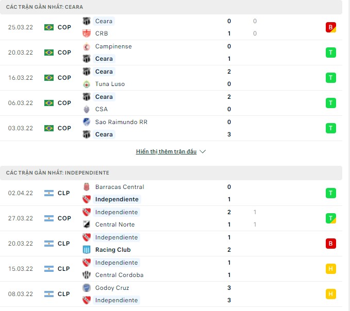Click the Central Cordoba team logo
Screen dimensions: 350x311
[87, 275]
